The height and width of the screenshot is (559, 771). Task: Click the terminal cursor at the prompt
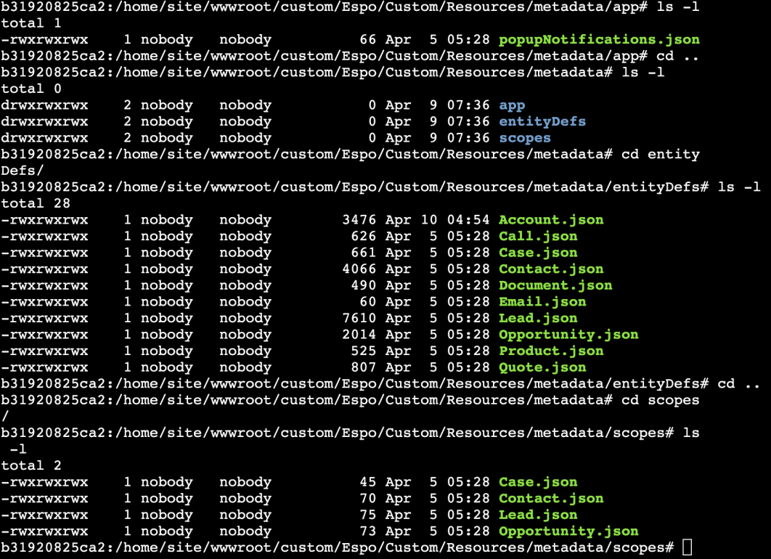[687, 547]
